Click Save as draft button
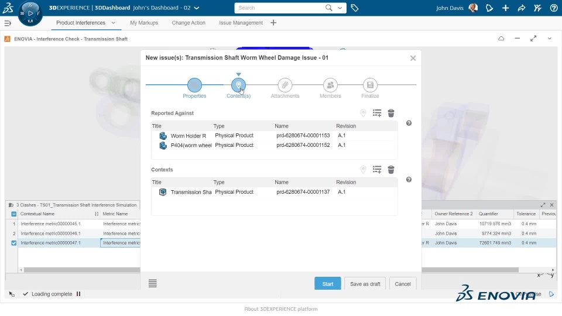 [x=365, y=284]
